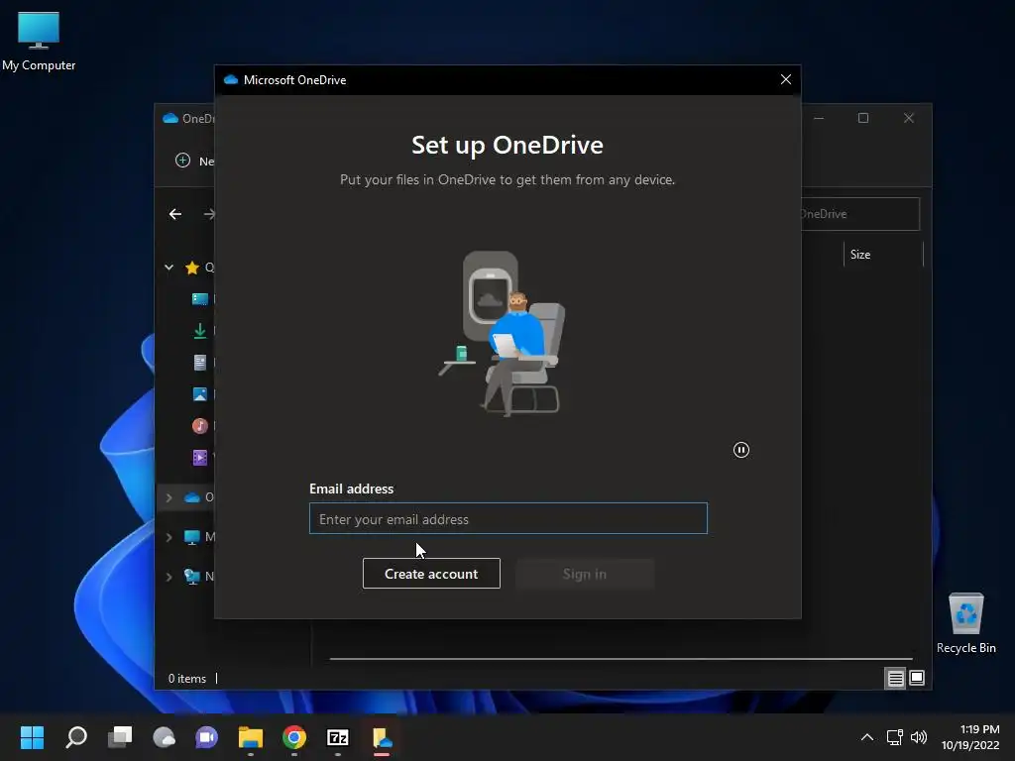Expand the Network tree node

pyautogui.click(x=169, y=577)
